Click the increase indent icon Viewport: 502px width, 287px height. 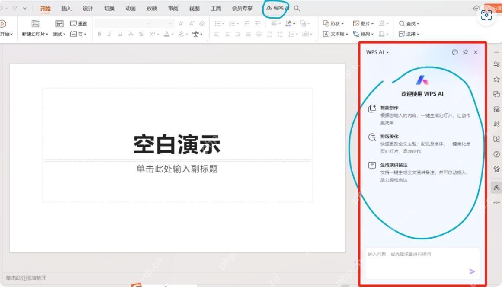click(x=257, y=23)
